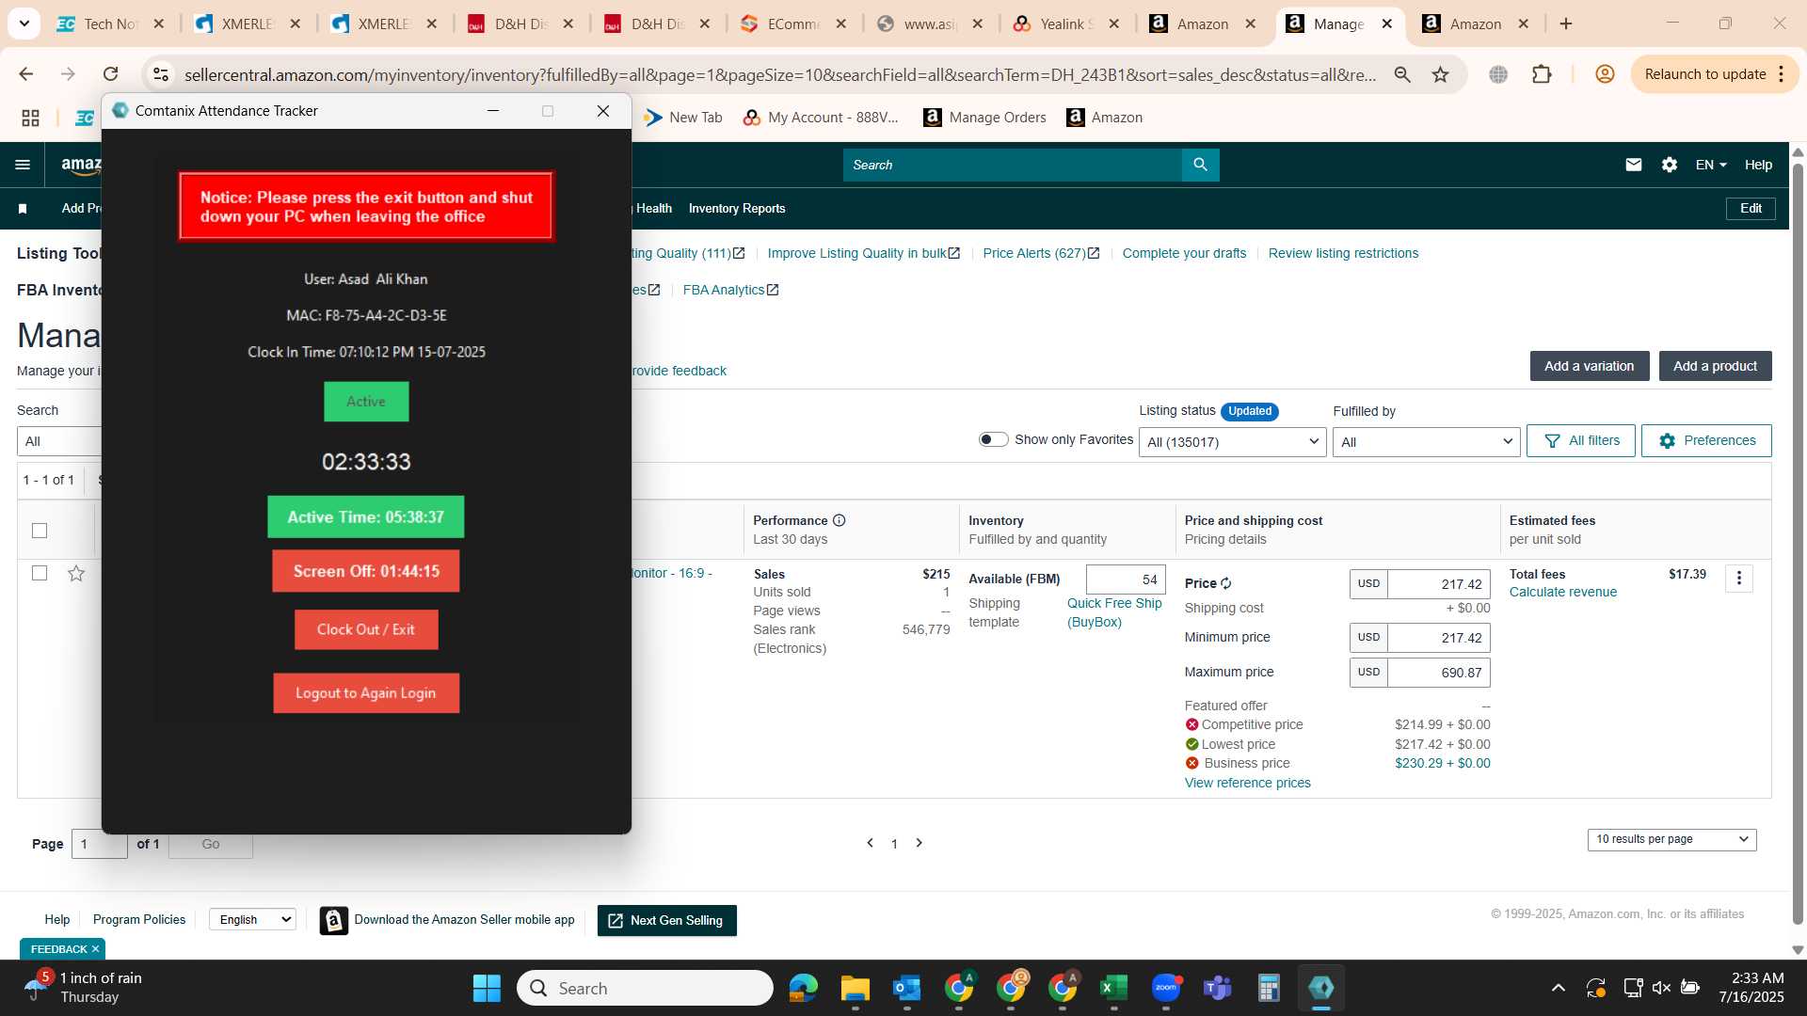
Task: Open the browser zoom magnifier in address bar
Action: coord(1402,74)
